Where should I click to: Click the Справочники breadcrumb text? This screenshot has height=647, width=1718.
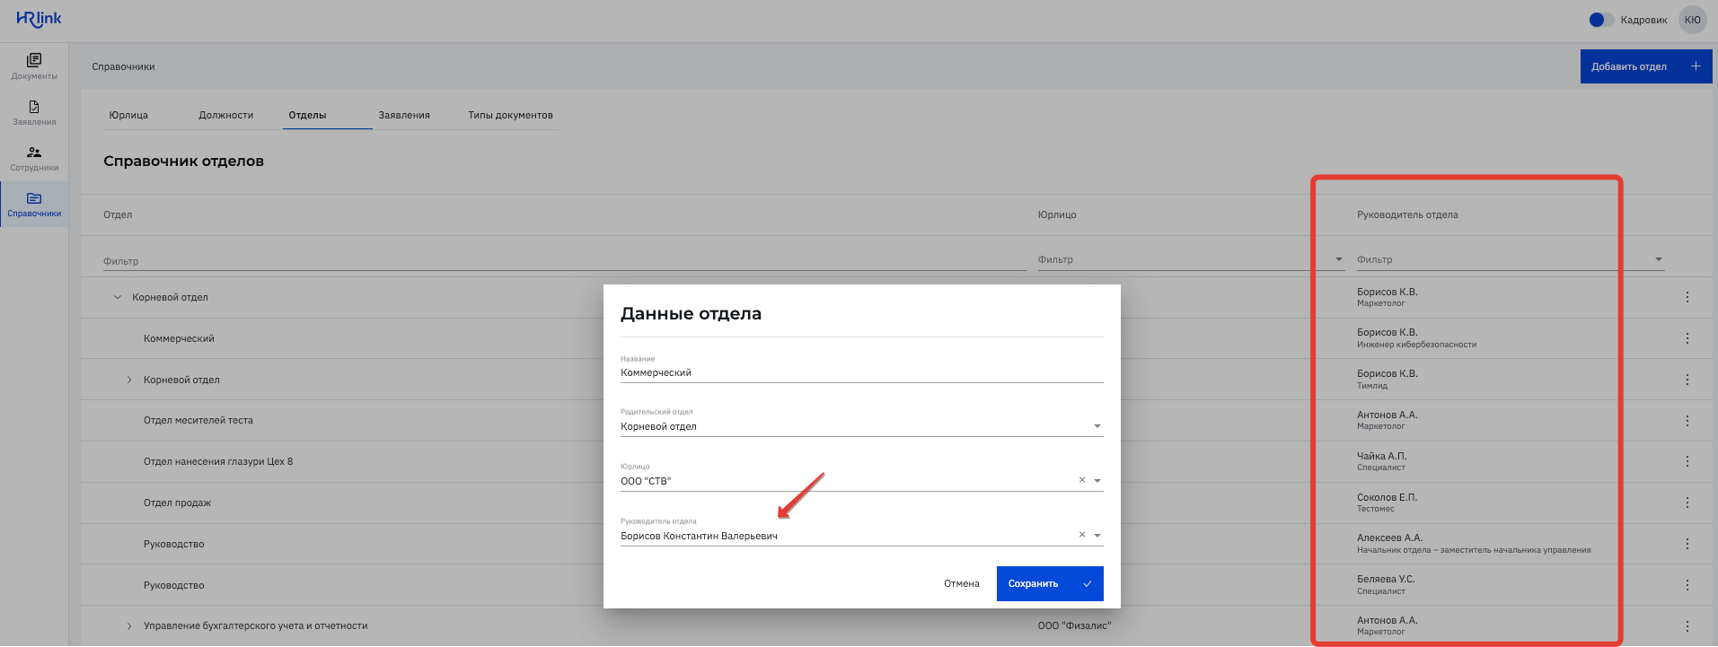tap(123, 66)
